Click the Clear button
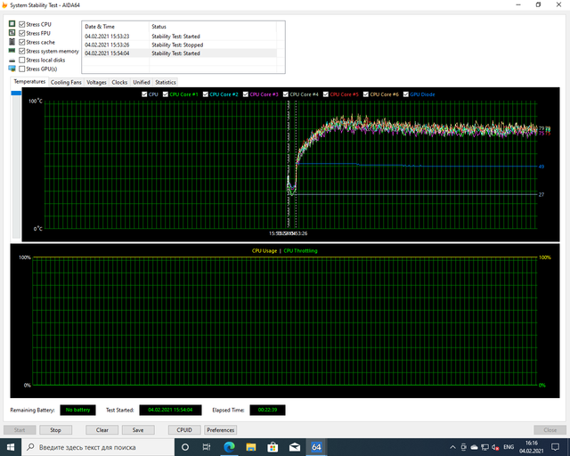The image size is (570, 456). tap(102, 430)
